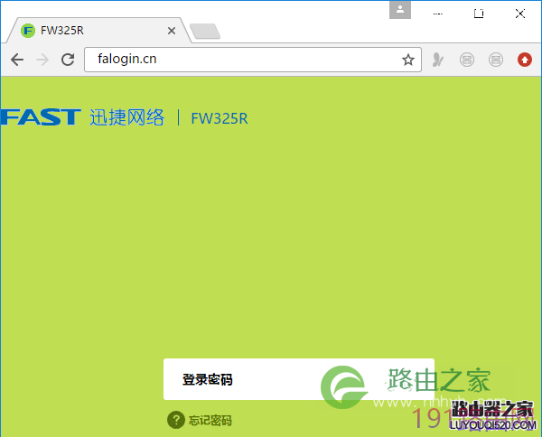This screenshot has width=542, height=437.
Task: Select the FW325R browser tab
Action: click(98, 31)
